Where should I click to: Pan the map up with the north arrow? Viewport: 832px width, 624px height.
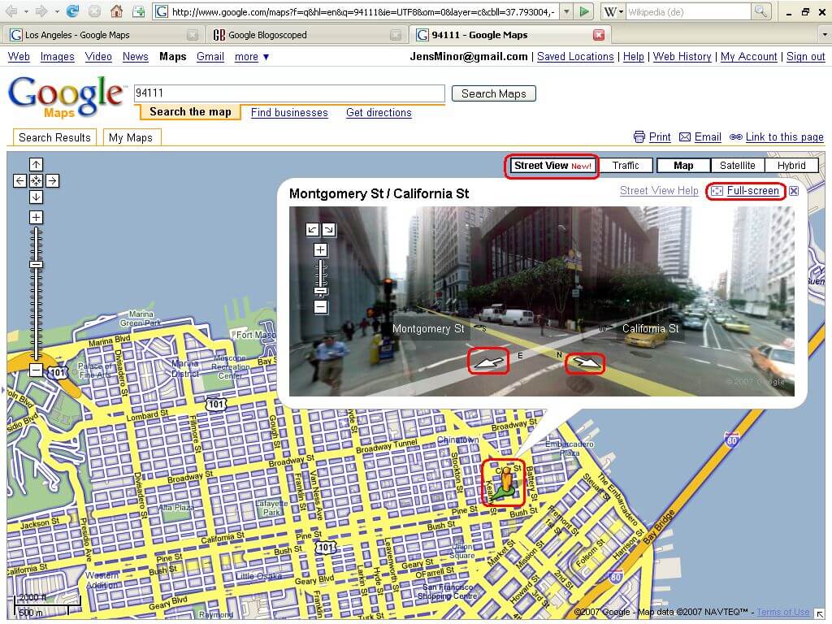point(36,165)
